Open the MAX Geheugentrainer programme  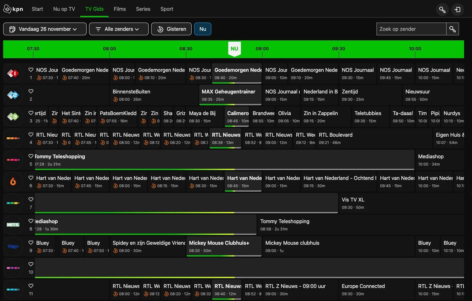click(230, 95)
